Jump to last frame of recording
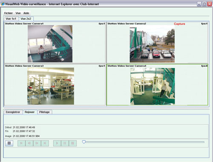The height and width of the screenshot is (162, 213). 45,143
